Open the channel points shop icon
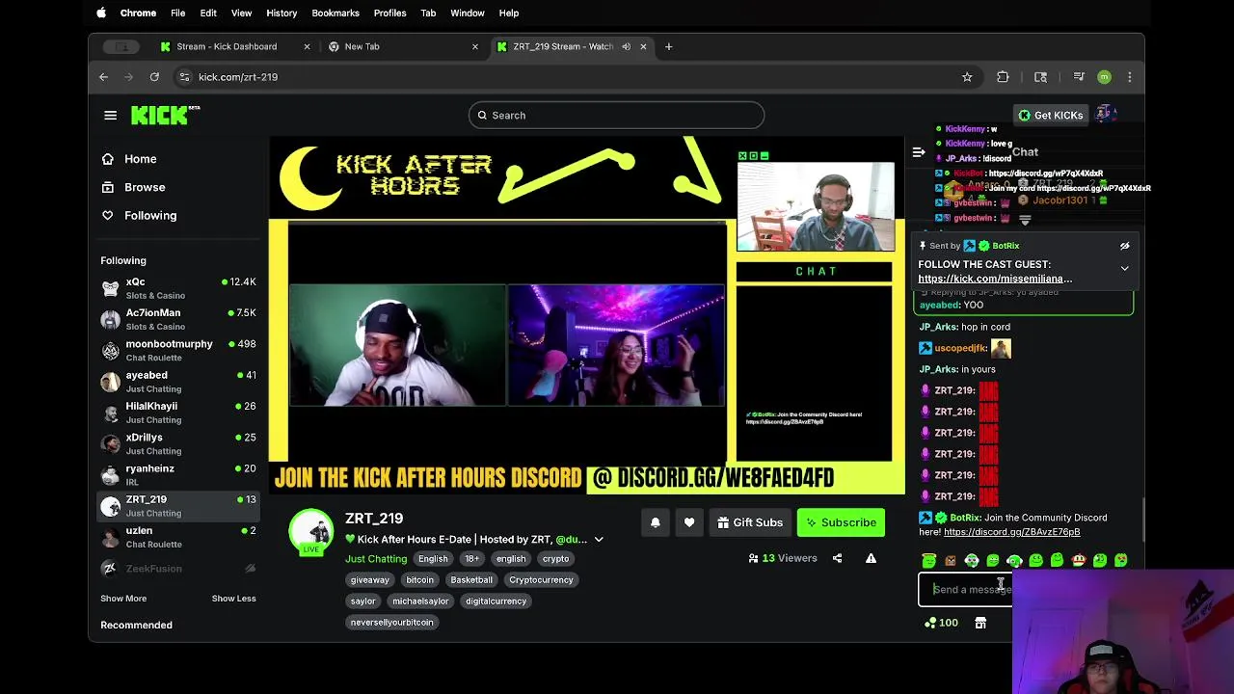1234x694 pixels. [x=980, y=623]
